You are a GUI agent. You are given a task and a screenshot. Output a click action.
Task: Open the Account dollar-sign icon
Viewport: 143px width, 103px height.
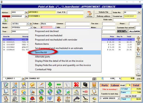[x=23, y=99]
